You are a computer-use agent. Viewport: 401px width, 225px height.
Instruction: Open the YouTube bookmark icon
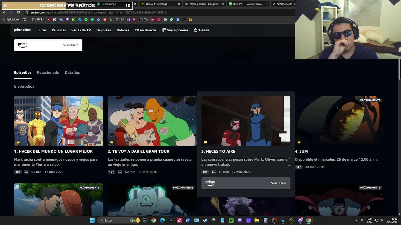(x=49, y=19)
